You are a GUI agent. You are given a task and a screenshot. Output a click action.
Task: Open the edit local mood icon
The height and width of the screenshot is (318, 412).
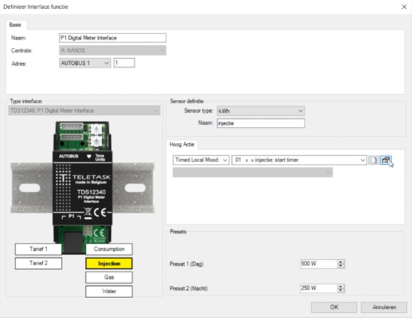pyautogui.click(x=386, y=160)
